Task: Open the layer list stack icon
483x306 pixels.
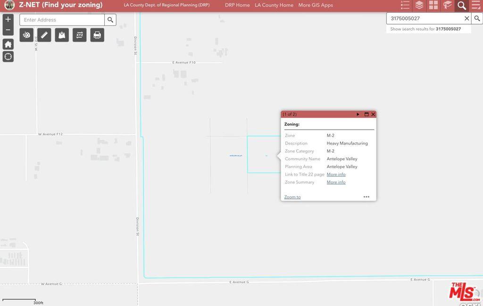Action: click(419, 5)
